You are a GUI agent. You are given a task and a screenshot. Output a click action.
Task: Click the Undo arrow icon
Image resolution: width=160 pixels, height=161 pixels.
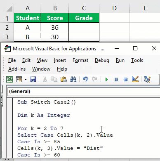coord(85,79)
